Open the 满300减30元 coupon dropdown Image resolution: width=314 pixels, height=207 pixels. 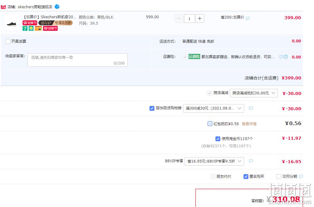tap(214, 108)
